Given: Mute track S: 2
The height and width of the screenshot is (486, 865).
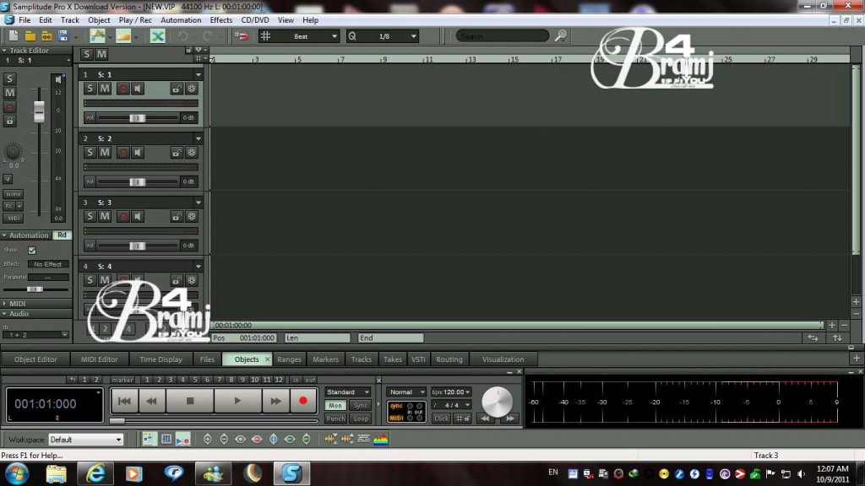Looking at the screenshot, I should (105, 152).
